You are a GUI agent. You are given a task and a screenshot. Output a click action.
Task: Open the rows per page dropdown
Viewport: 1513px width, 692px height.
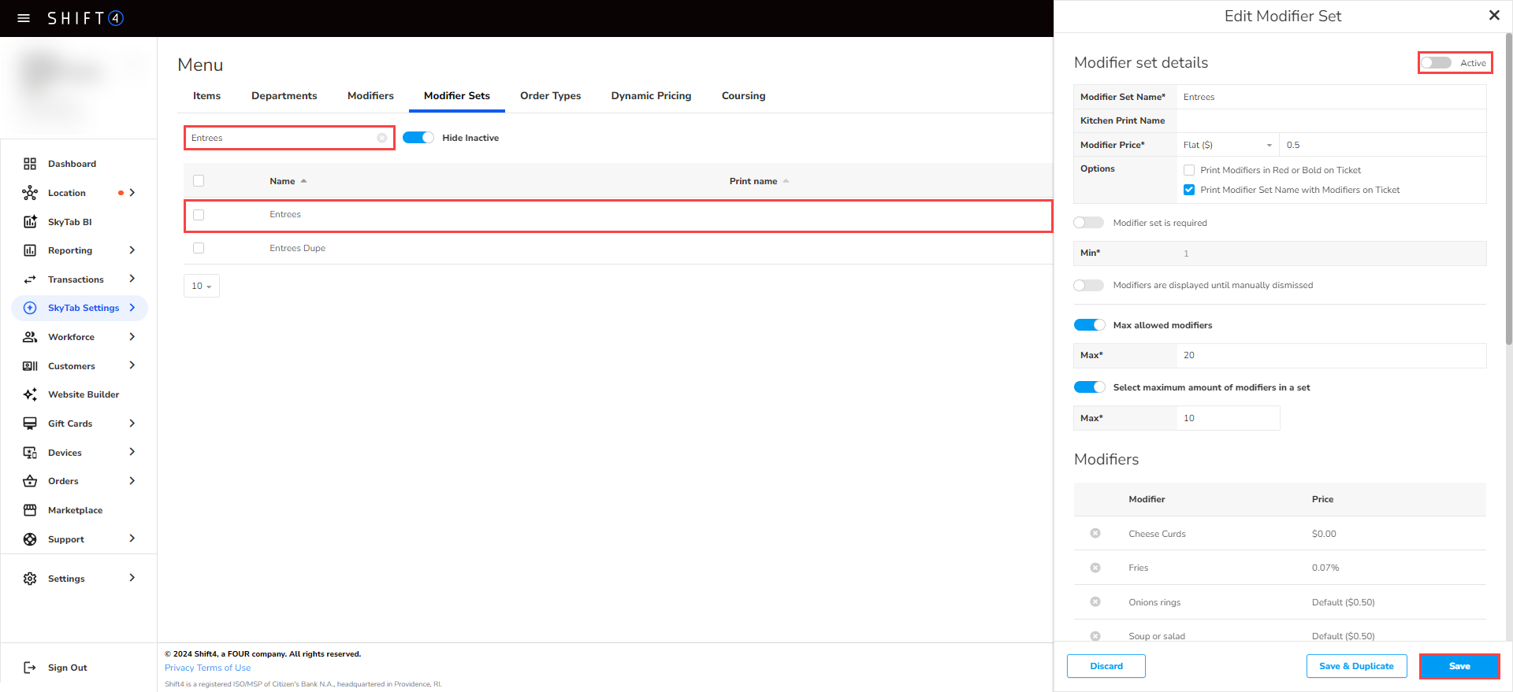202,286
